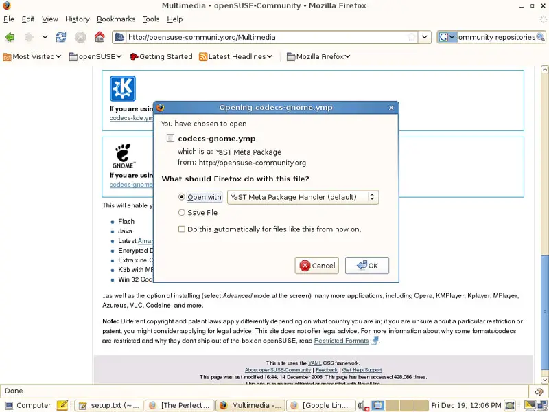
Task: Open the Tools menu
Action: pos(151,19)
